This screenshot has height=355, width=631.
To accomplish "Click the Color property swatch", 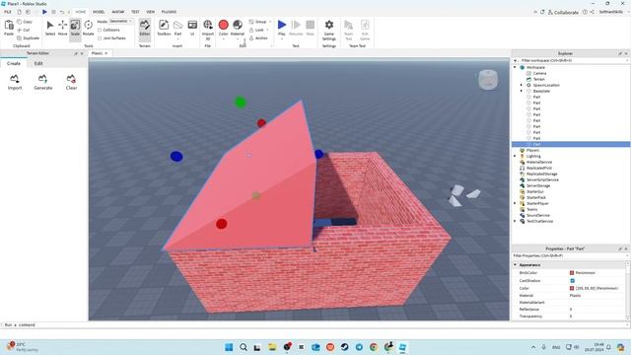I will coord(572,288).
